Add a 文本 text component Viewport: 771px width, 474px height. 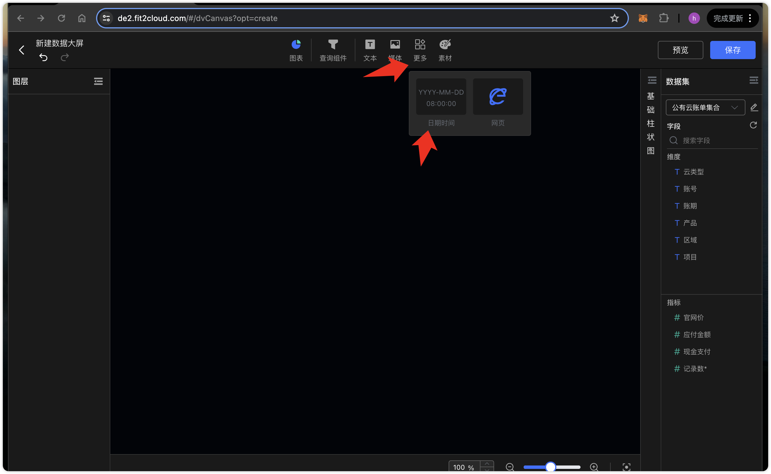[370, 50]
